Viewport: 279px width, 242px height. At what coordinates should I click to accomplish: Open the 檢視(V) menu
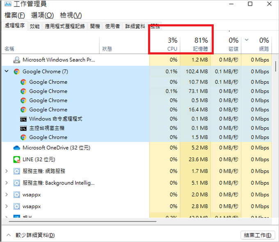tap(71, 15)
